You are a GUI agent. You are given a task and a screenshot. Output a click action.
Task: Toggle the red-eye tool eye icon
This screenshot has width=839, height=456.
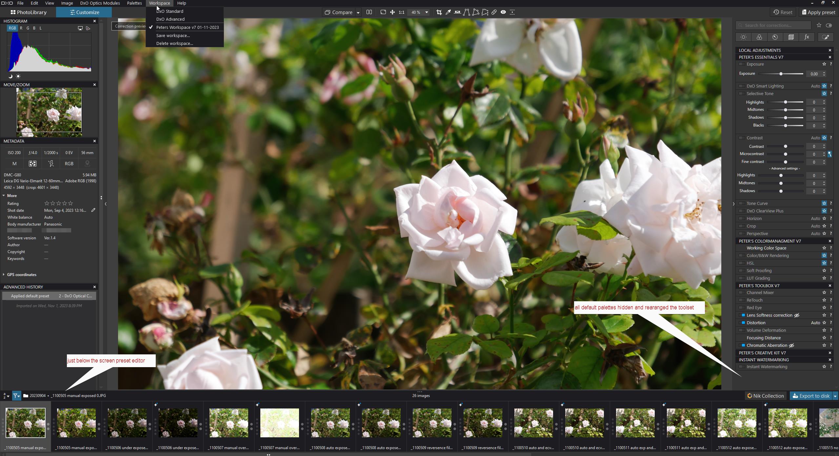pos(503,12)
